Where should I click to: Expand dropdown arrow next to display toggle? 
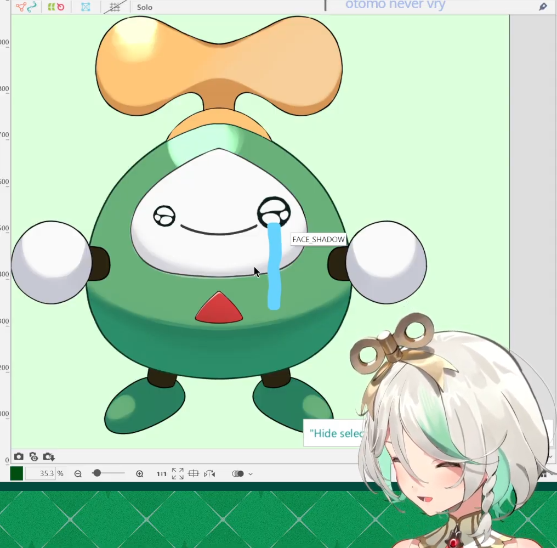tap(251, 474)
